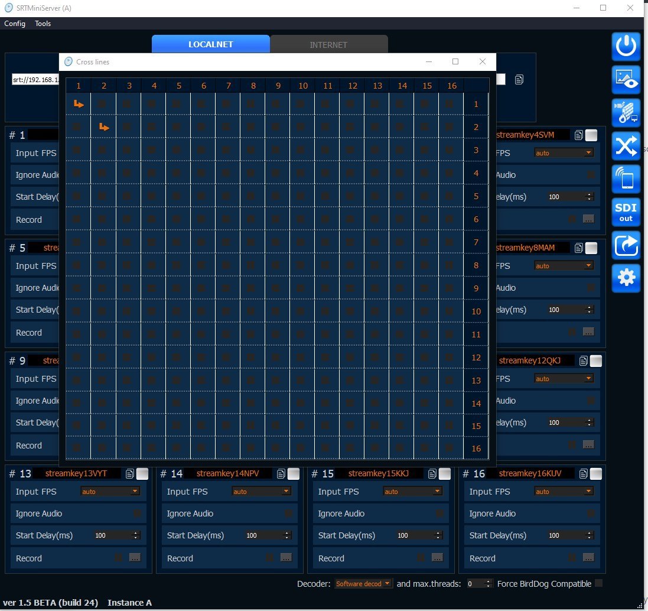Enable Force BirdDog Compatible checkbox
The image size is (648, 611).
click(x=598, y=583)
